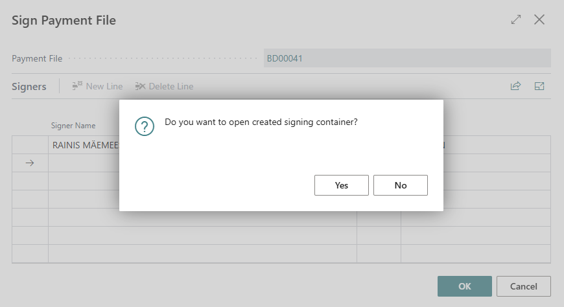Confirm with the OK button
The image size is (564, 307).
click(x=464, y=286)
